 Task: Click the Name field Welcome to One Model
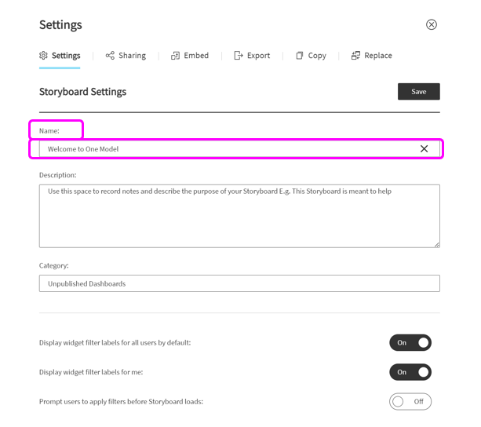[x=239, y=149]
